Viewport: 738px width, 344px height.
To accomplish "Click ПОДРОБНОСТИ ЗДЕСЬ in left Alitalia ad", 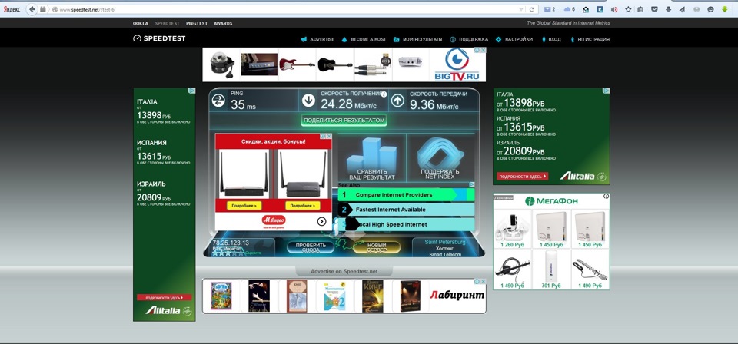I will point(164,297).
